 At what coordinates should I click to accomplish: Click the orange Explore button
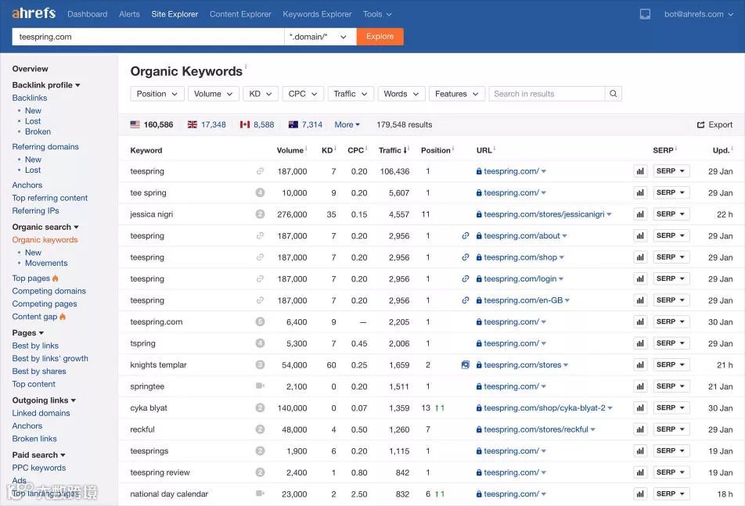point(380,37)
